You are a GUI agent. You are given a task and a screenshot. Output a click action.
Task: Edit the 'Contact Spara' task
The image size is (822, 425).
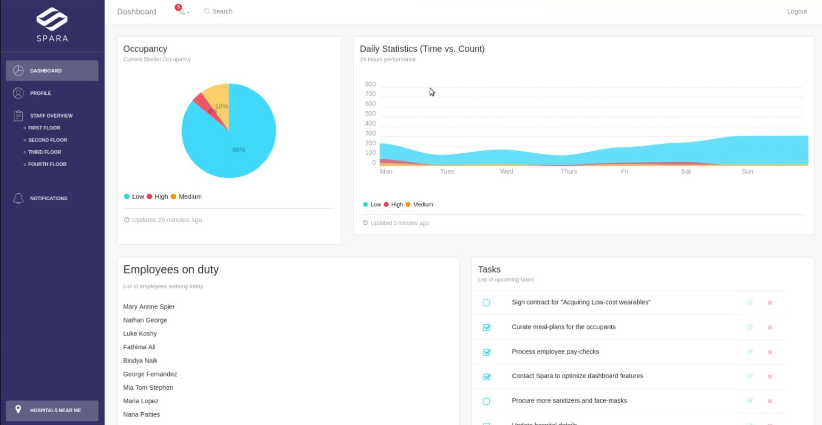pos(750,376)
